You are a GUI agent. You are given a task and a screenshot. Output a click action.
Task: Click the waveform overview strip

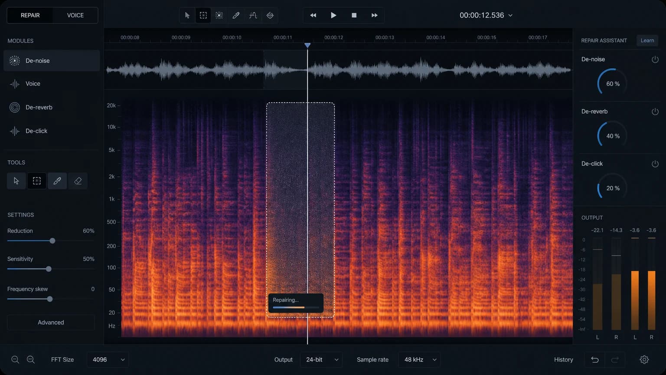click(x=338, y=70)
